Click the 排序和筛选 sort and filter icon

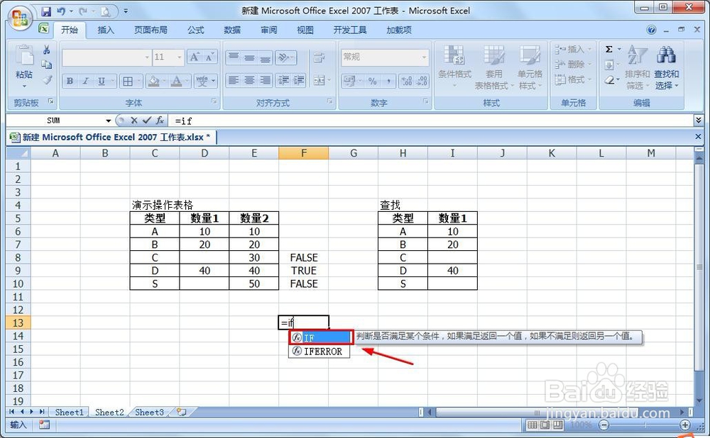[x=638, y=64]
